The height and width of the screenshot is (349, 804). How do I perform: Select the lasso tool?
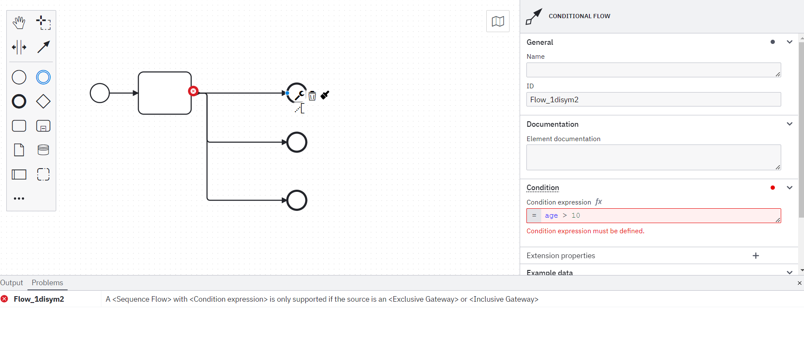pos(43,23)
